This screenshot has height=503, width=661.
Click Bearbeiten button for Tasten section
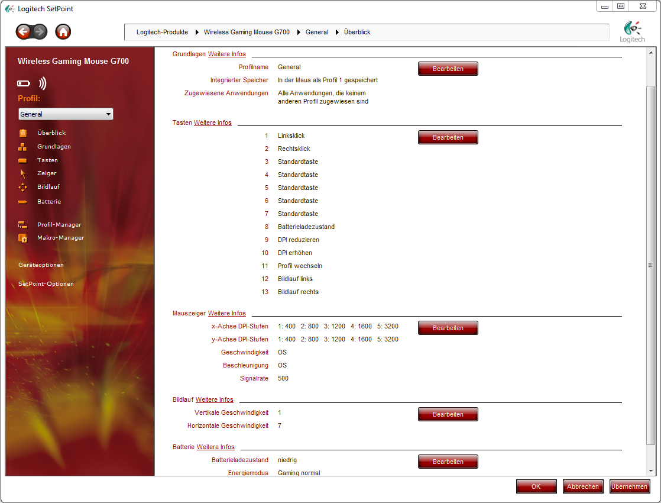coord(448,137)
